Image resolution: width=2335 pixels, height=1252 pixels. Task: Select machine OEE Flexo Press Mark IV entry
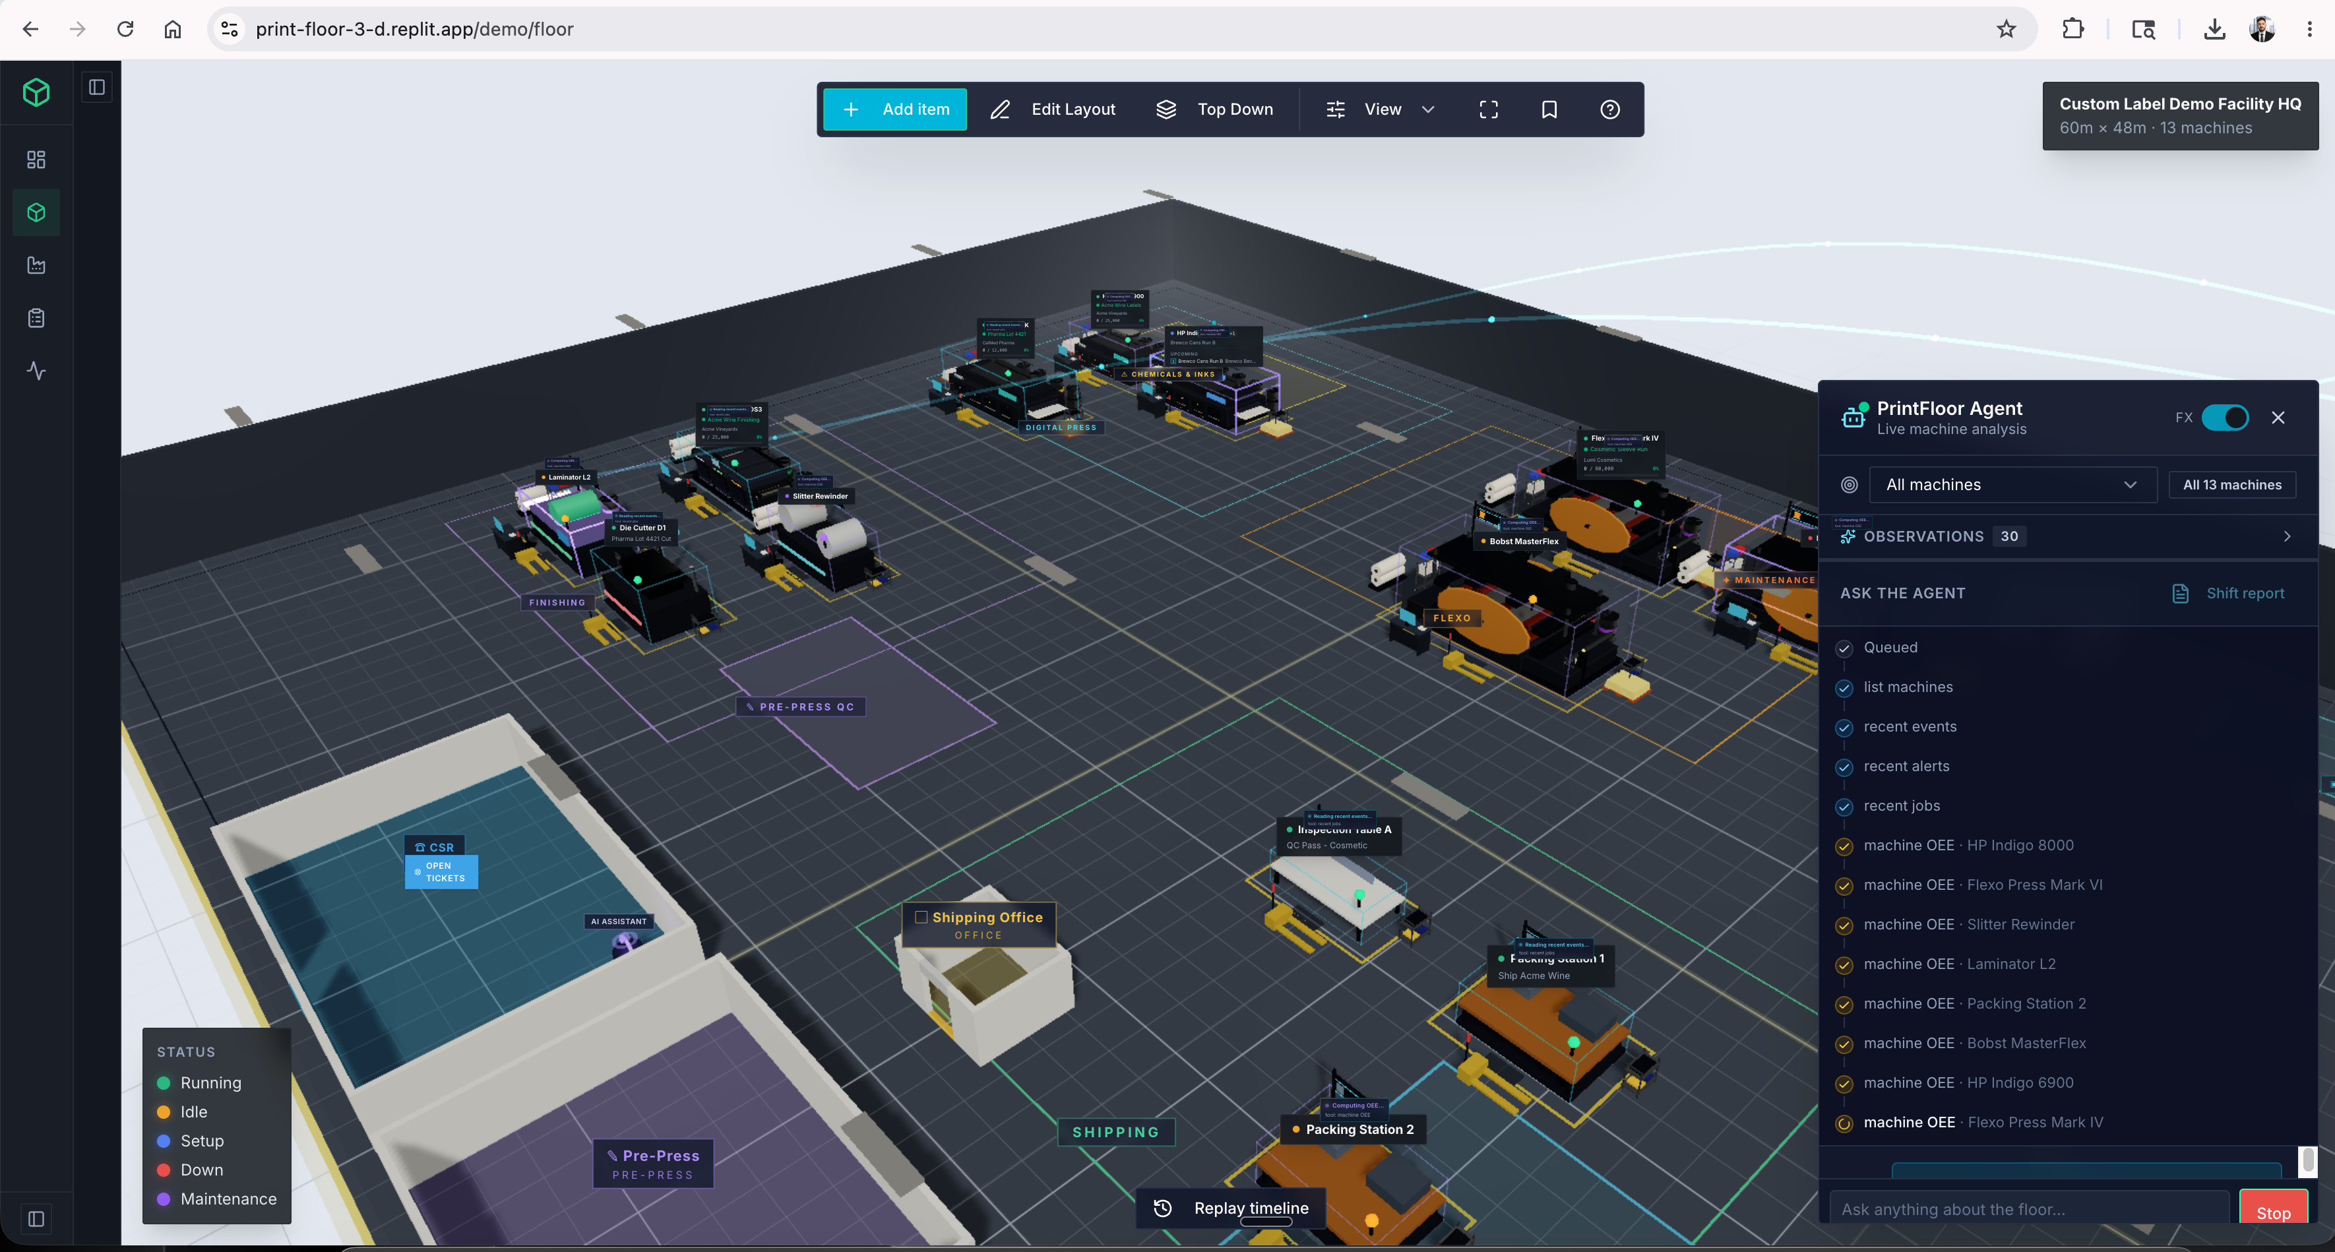pyautogui.click(x=1983, y=1122)
